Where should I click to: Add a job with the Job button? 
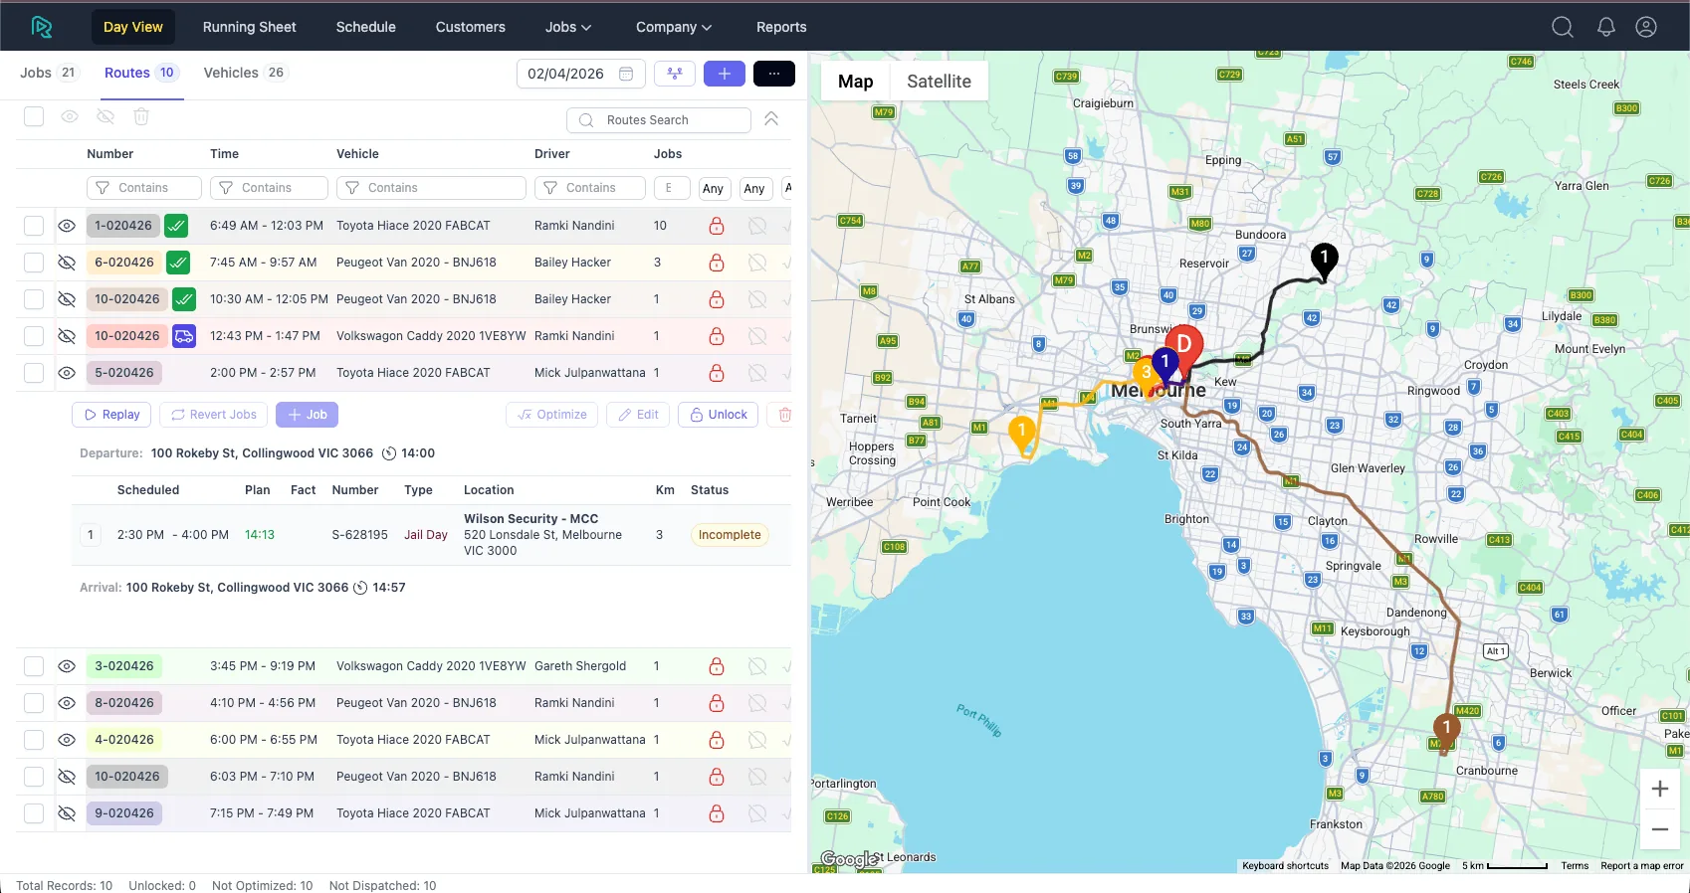(308, 415)
